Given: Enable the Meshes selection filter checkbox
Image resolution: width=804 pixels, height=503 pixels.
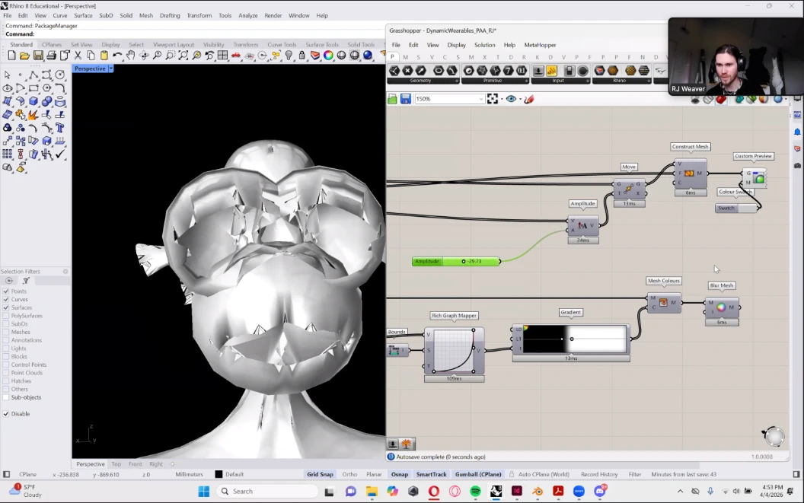Looking at the screenshot, I should 7,332.
